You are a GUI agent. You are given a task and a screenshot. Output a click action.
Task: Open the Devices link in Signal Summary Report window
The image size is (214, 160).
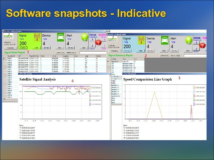pos(197,38)
